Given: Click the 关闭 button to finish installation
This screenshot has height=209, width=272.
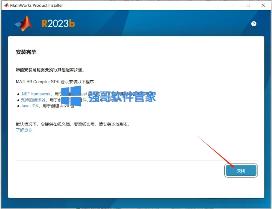Looking at the screenshot, I should (x=241, y=170).
